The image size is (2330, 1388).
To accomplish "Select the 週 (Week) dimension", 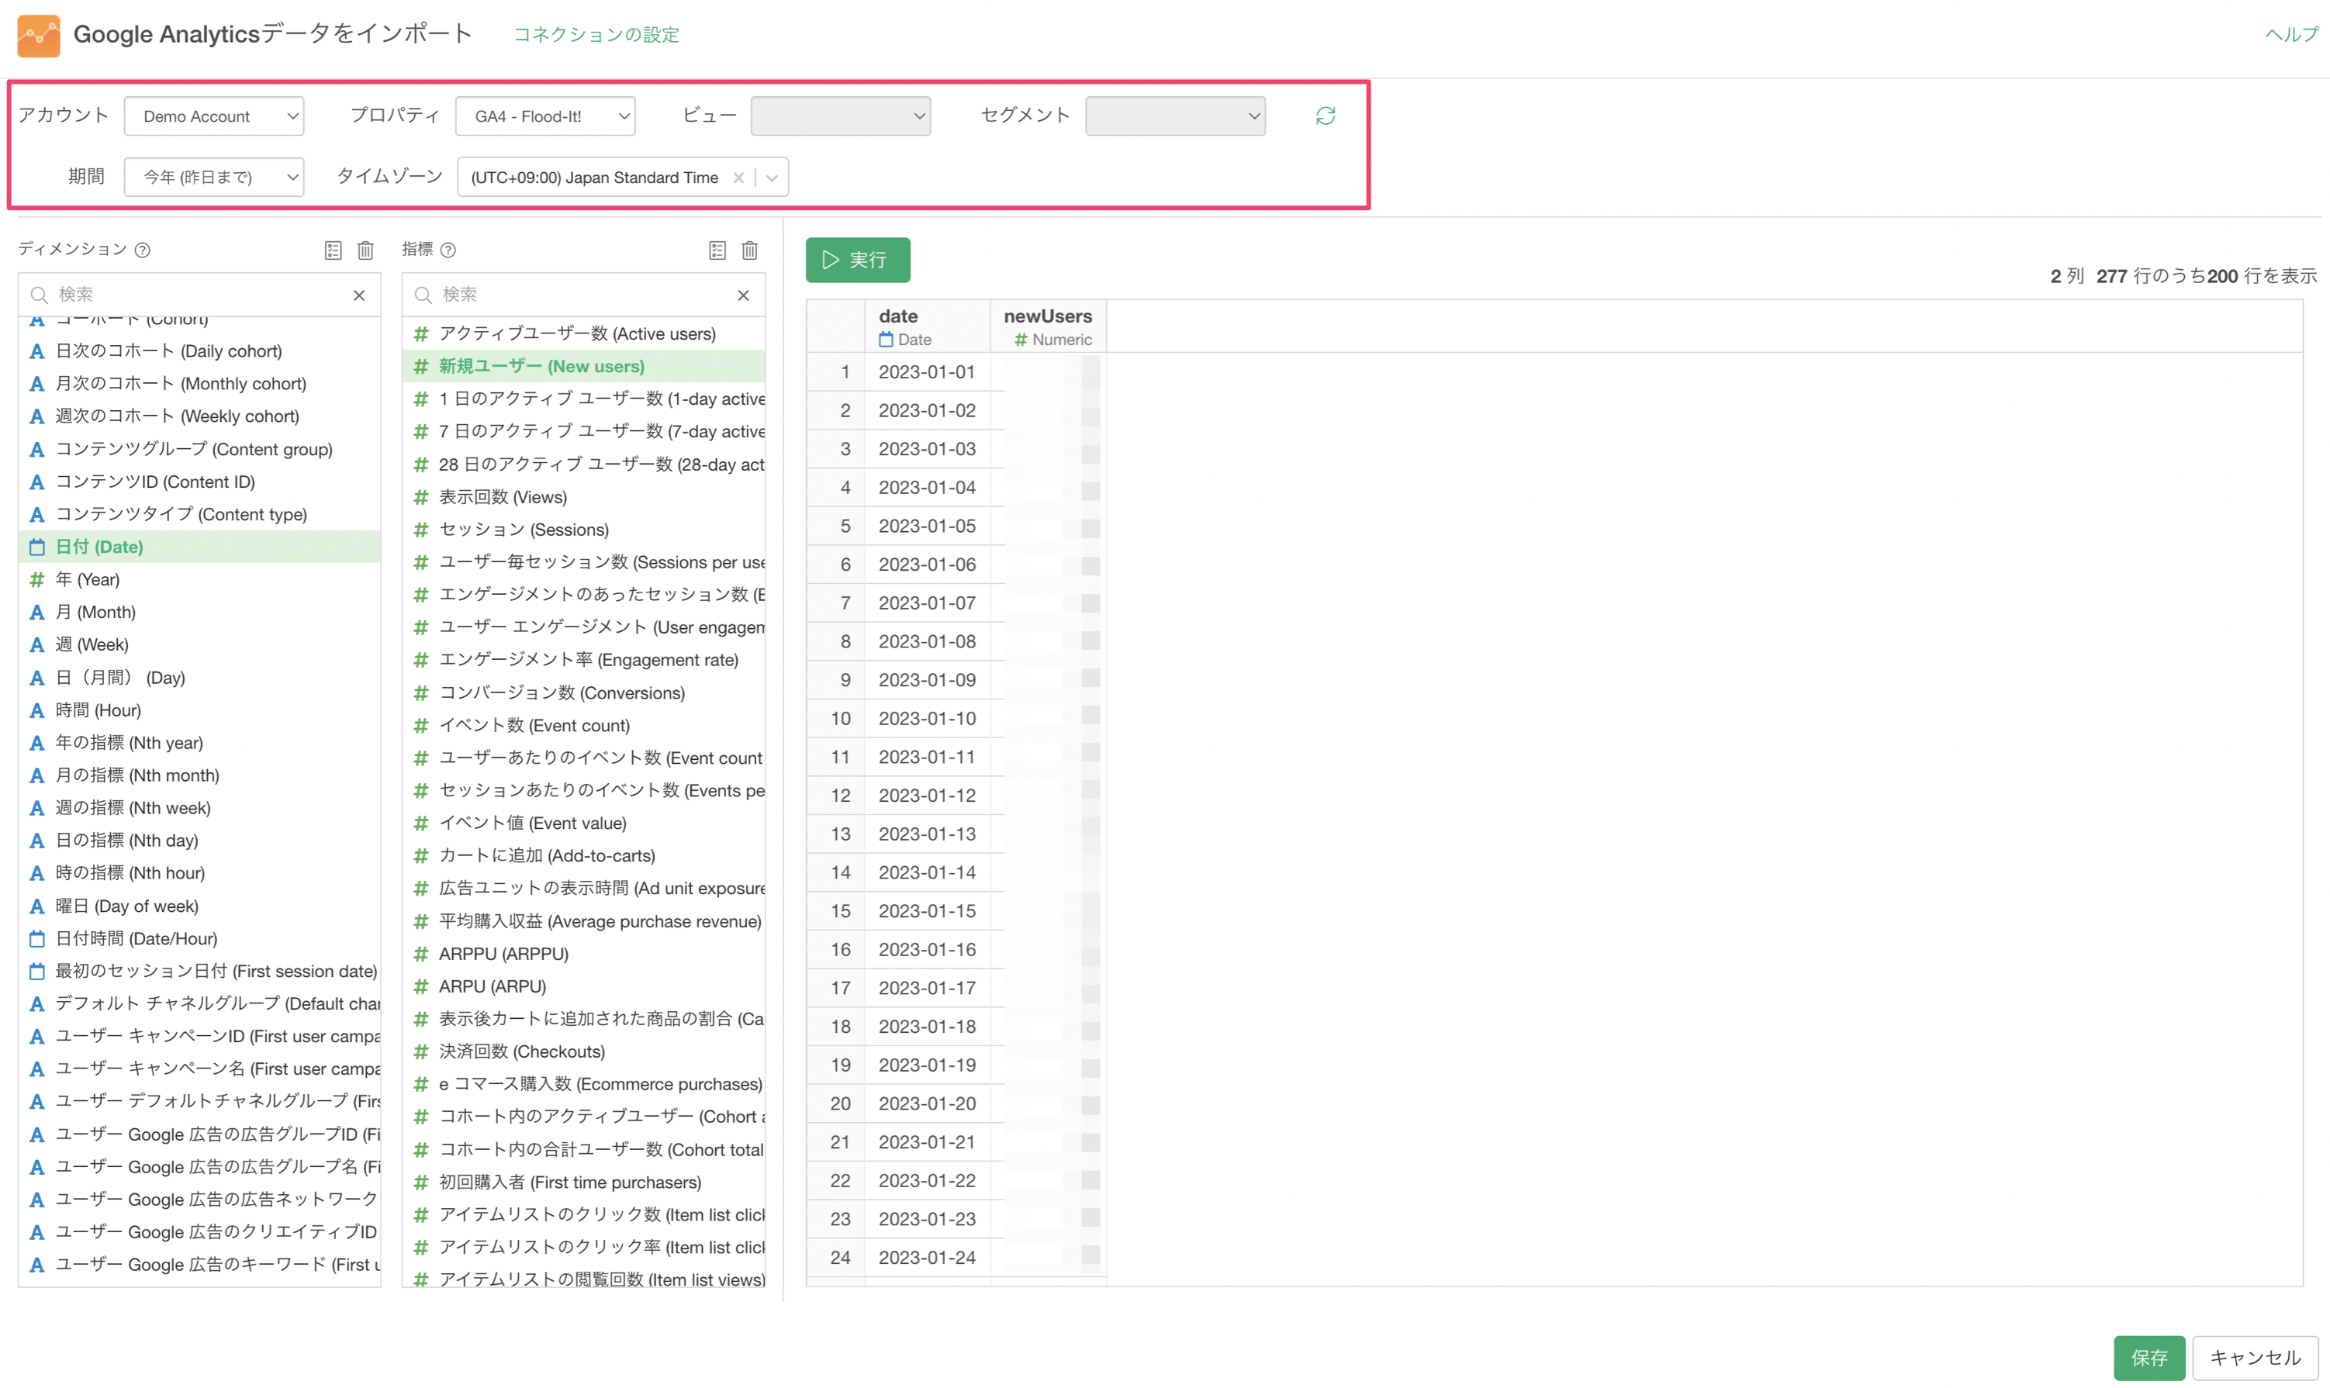I will coord(199,645).
